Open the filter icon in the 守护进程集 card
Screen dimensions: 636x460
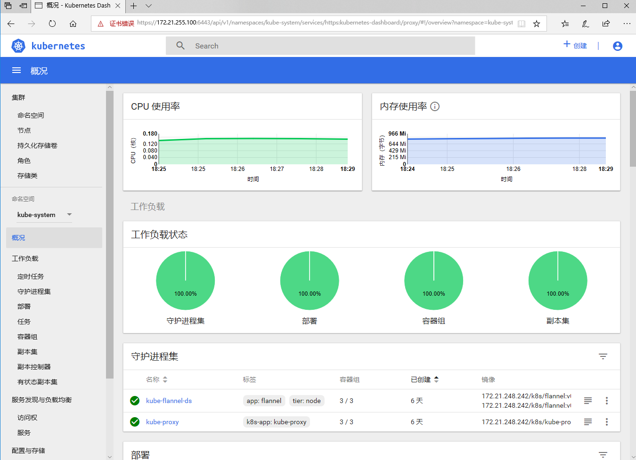point(603,356)
